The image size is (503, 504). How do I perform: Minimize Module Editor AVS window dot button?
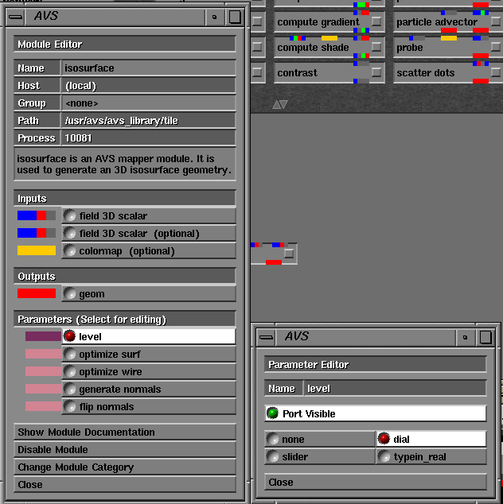214,17
